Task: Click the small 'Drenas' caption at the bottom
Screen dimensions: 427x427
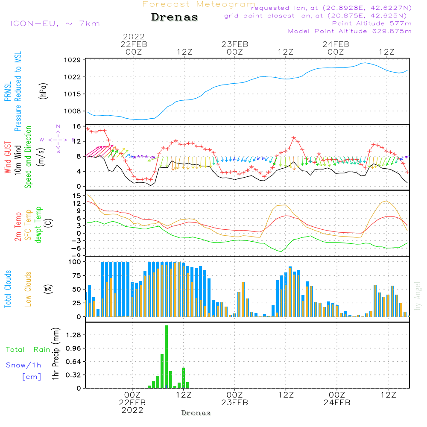Action: [x=196, y=413]
